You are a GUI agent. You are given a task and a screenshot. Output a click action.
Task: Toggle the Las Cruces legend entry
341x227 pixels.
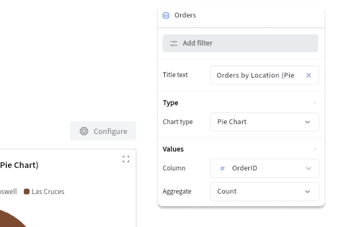(44, 191)
